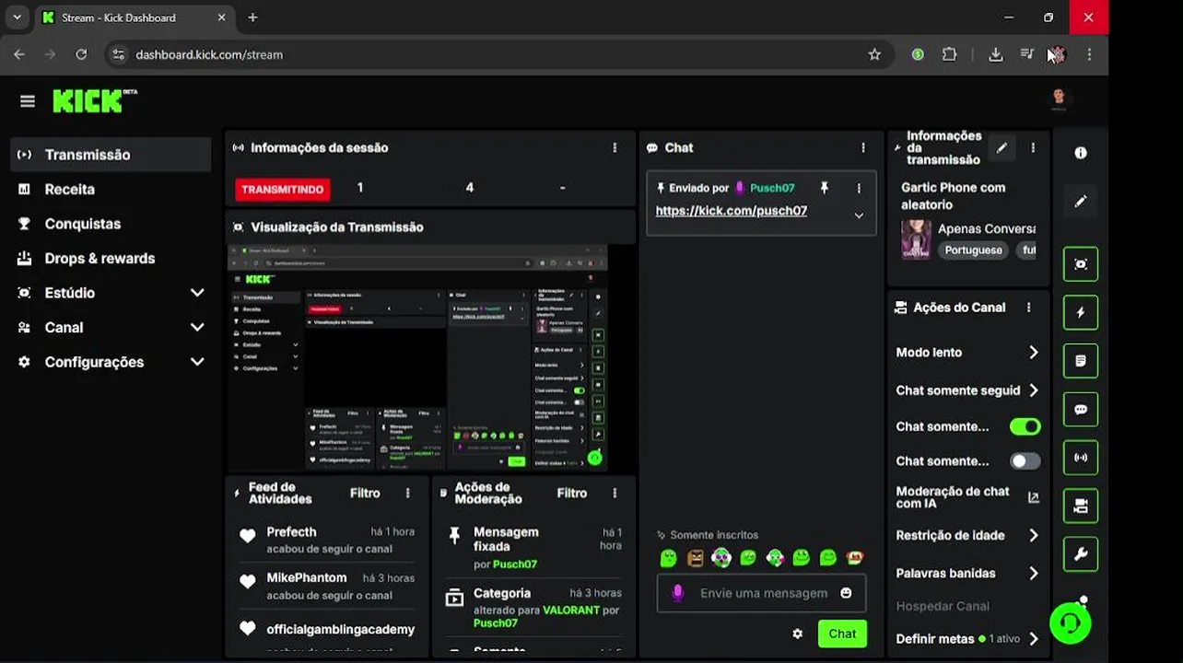Open the emoji picker in message box
Viewport: 1183px width, 663px height.
[846, 593]
